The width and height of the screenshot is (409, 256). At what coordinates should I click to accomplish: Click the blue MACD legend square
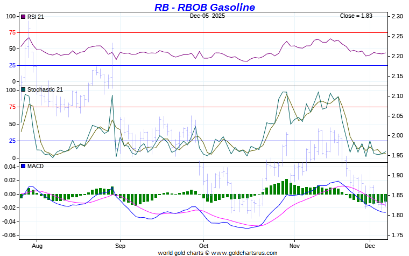23,166
